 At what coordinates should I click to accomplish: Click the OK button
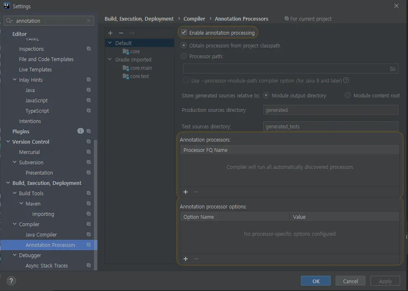coord(316,281)
